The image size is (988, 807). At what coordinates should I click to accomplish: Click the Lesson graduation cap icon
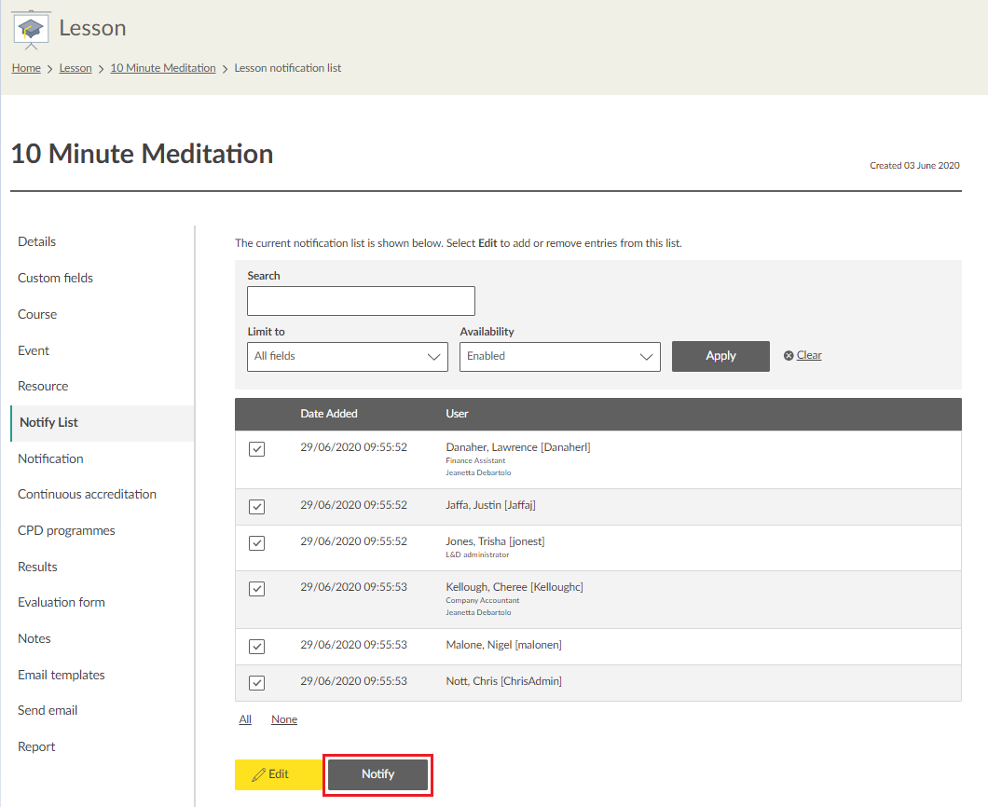click(32, 29)
